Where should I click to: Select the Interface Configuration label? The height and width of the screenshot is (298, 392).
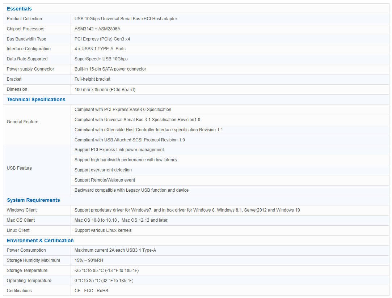29,49
